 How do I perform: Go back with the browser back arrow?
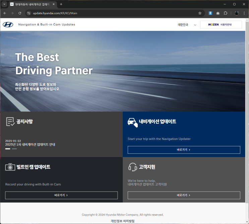tap(5, 13)
